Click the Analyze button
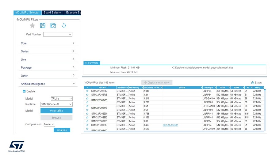 62,130
